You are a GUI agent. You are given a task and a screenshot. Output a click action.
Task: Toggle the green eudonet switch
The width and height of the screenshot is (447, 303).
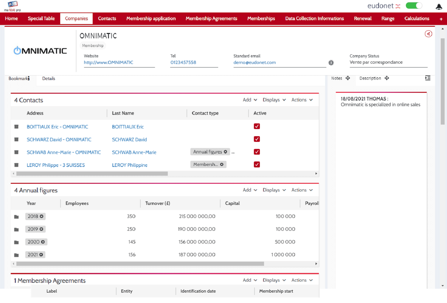tap(414, 6)
